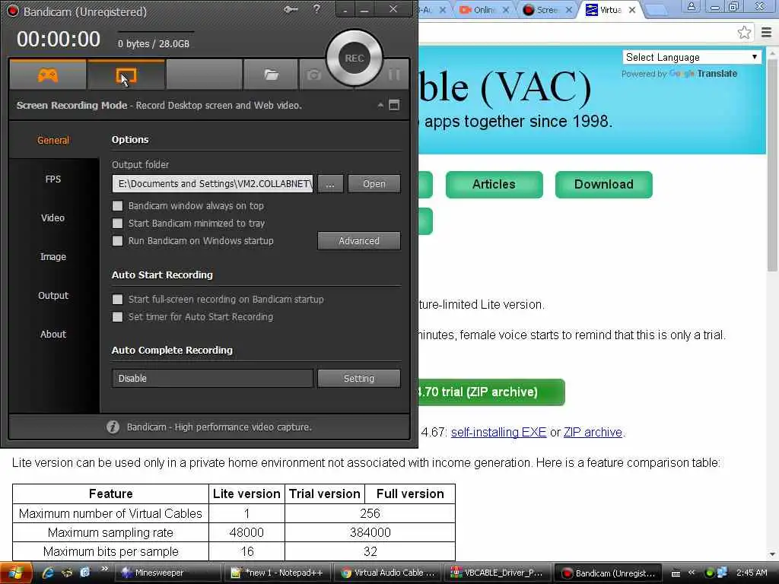Click the keyboard icon in the system tray
Image resolution: width=779 pixels, height=584 pixels.
[676, 573]
